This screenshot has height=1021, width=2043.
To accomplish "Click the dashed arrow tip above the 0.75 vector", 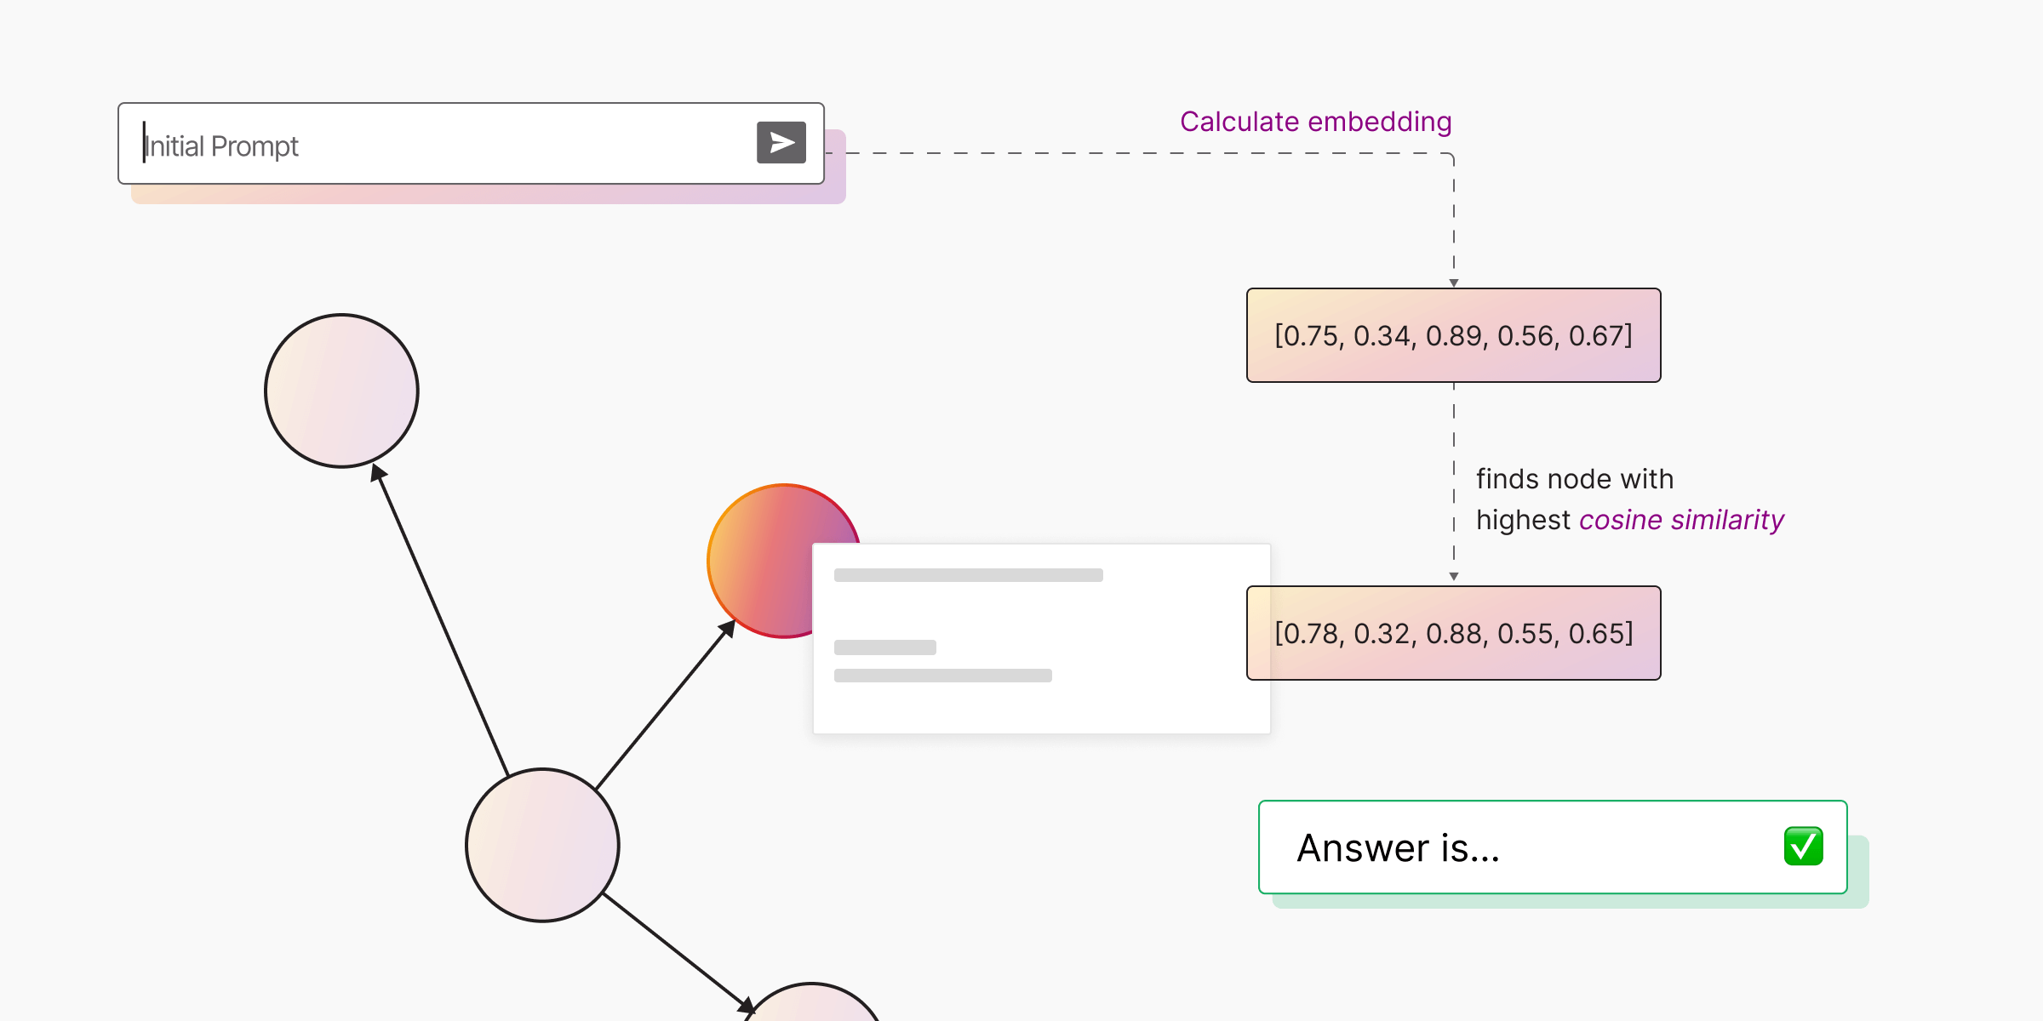I will 1454,282.
